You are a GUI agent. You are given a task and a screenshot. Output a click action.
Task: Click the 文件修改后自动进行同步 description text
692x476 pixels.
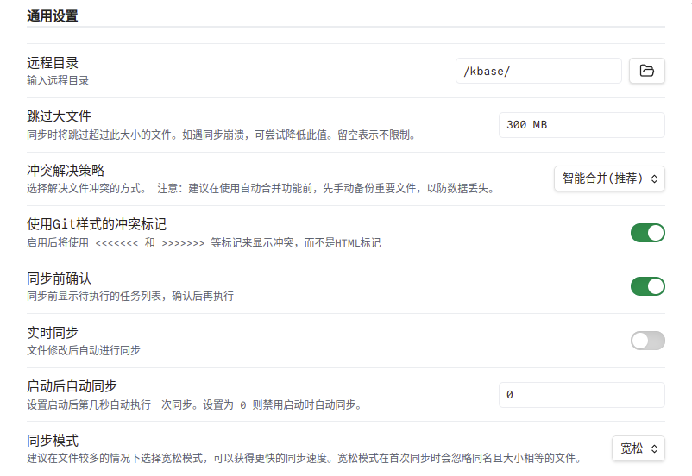tap(83, 350)
